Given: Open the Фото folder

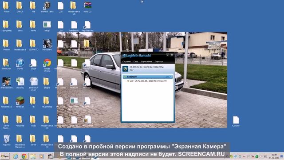Looking at the screenshot, I should (x=20, y=26).
